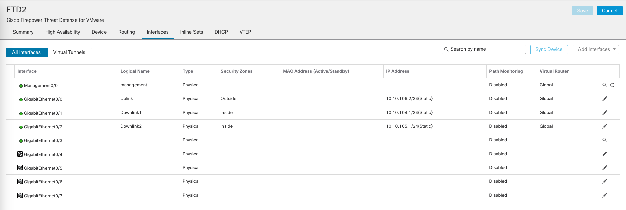
Task: Open the Routing tab
Action: [x=126, y=32]
